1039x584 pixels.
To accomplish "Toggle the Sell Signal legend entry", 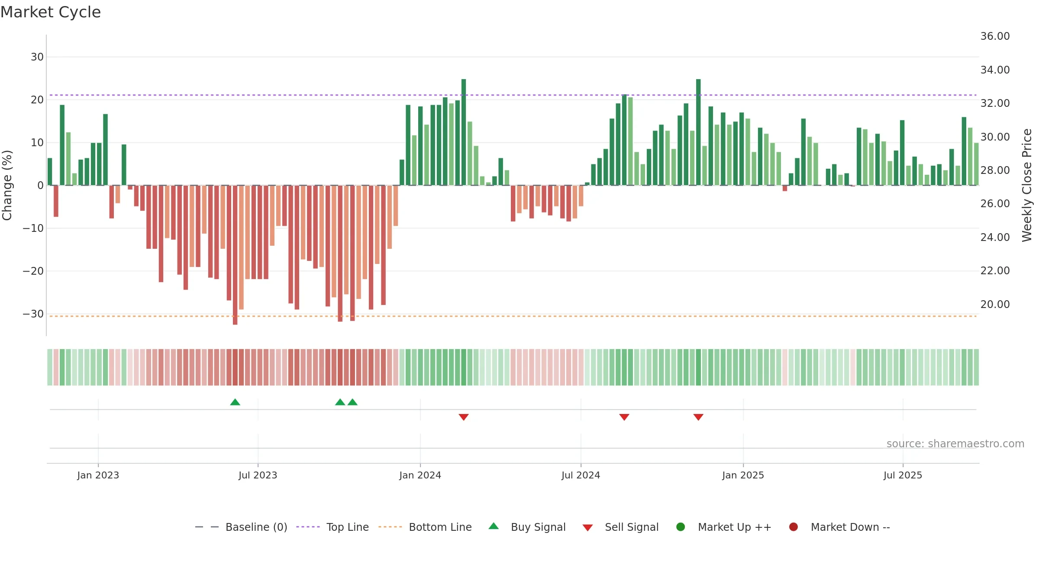I will pyautogui.click(x=620, y=527).
